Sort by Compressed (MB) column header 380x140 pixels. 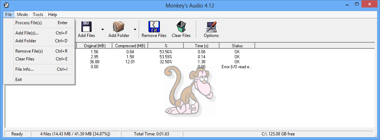coord(130,45)
